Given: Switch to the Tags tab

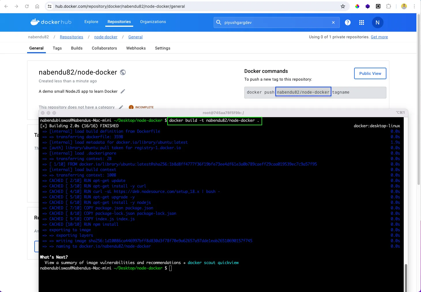Looking at the screenshot, I should point(57,48).
